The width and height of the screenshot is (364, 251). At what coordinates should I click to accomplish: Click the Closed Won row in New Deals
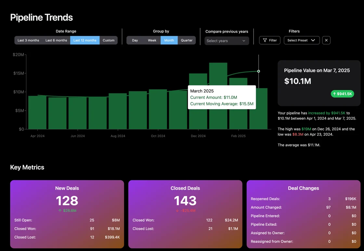click(x=67, y=229)
